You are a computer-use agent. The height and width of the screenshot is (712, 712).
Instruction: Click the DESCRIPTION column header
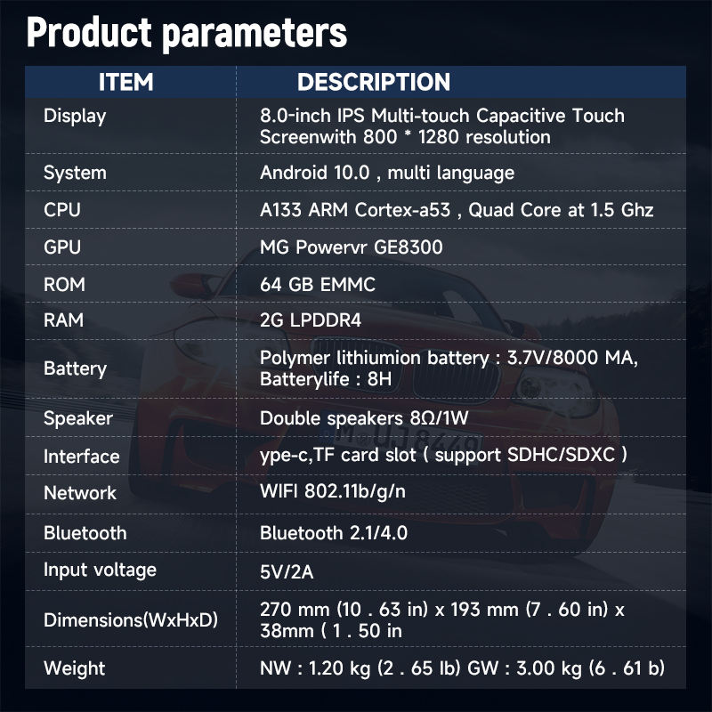(374, 82)
